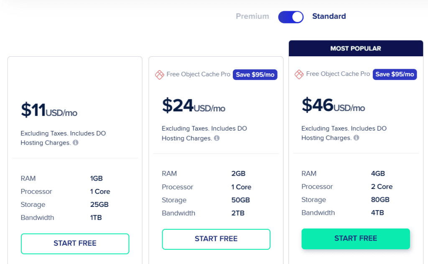Viewport: 428px width, 264px height.
Task: Click START FREE on the $24 plan
Action: click(216, 239)
